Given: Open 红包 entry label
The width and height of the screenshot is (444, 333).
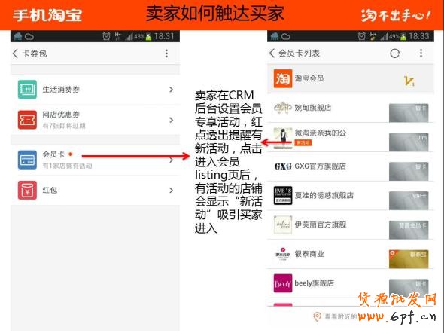Looking at the screenshot, I should pos(50,190).
